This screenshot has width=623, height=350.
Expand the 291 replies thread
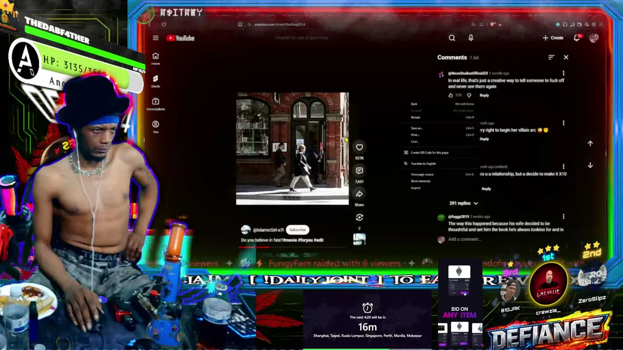pos(463,203)
